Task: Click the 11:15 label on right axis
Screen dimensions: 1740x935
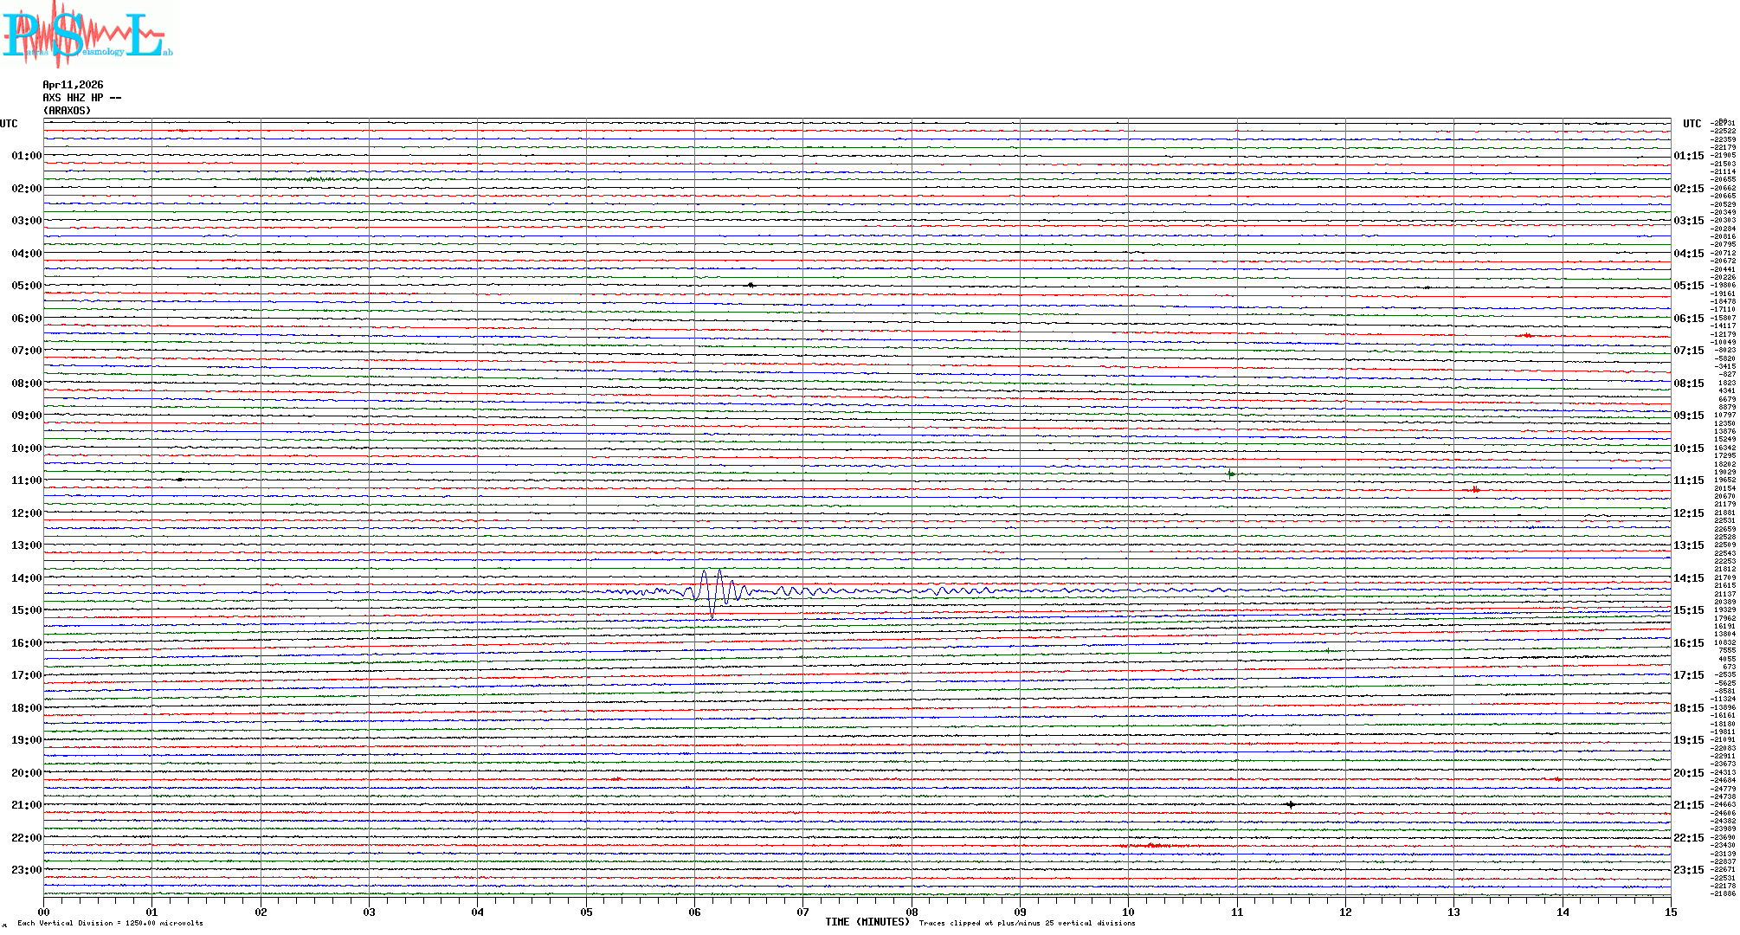Action: click(x=1688, y=480)
